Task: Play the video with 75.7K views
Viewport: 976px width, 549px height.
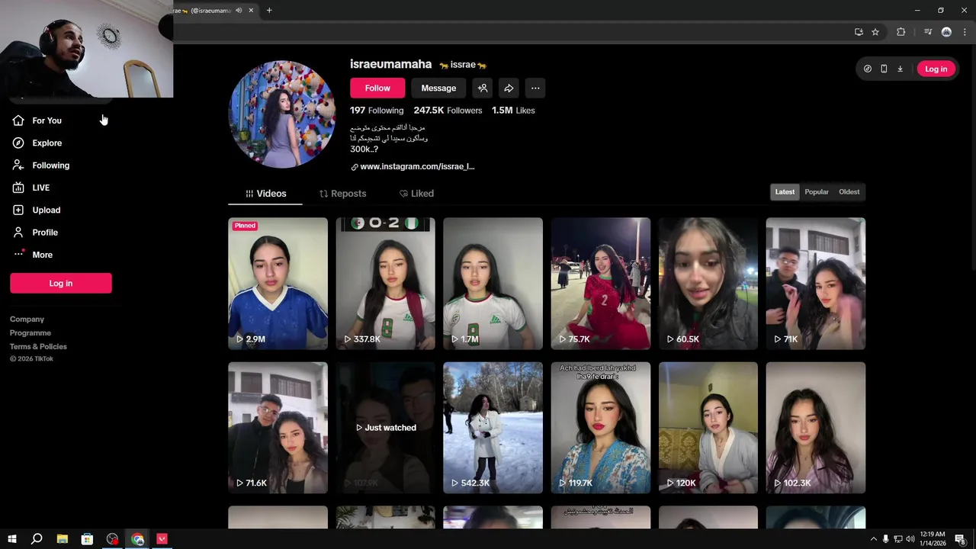Action: click(x=601, y=284)
